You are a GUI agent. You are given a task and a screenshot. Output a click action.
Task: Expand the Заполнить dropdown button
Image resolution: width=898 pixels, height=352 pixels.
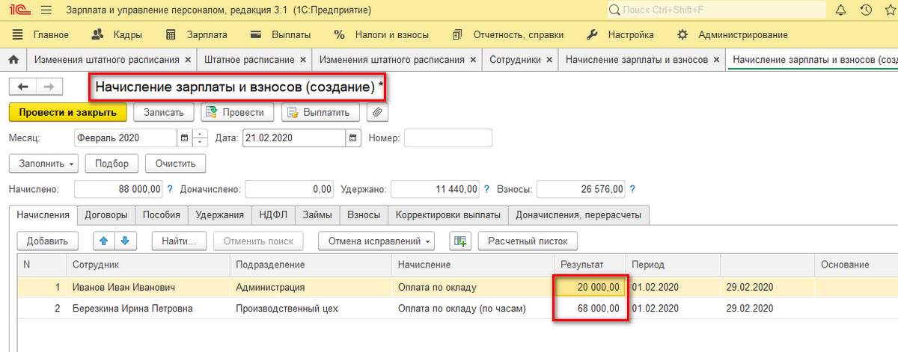click(43, 164)
